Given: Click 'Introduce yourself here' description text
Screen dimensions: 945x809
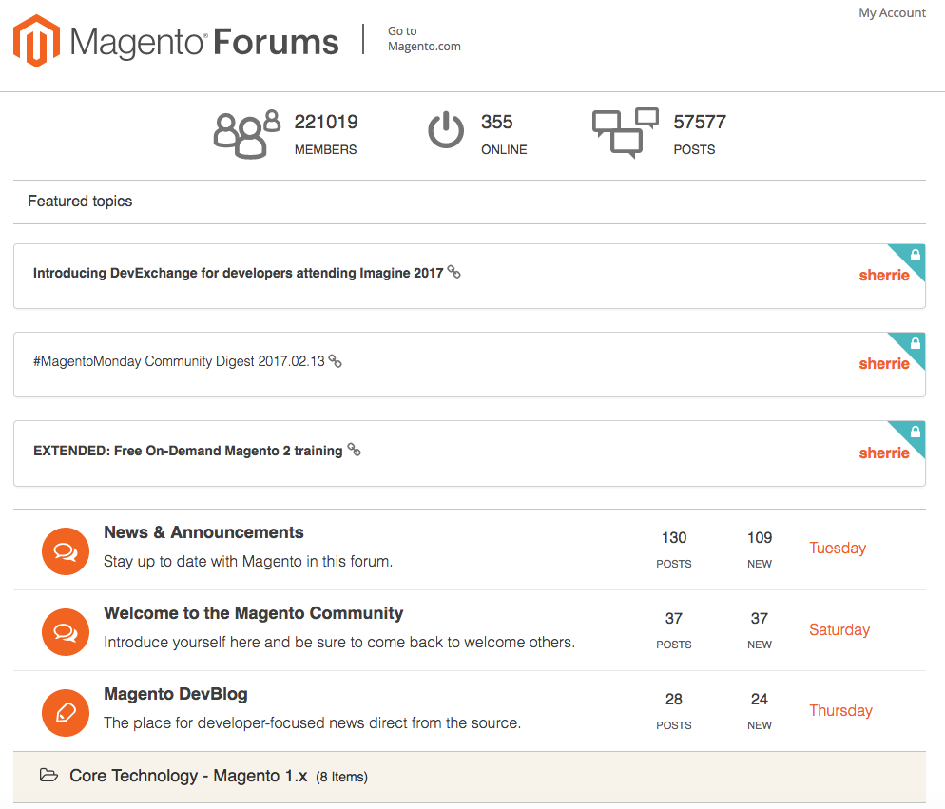Looking at the screenshot, I should [x=339, y=643].
